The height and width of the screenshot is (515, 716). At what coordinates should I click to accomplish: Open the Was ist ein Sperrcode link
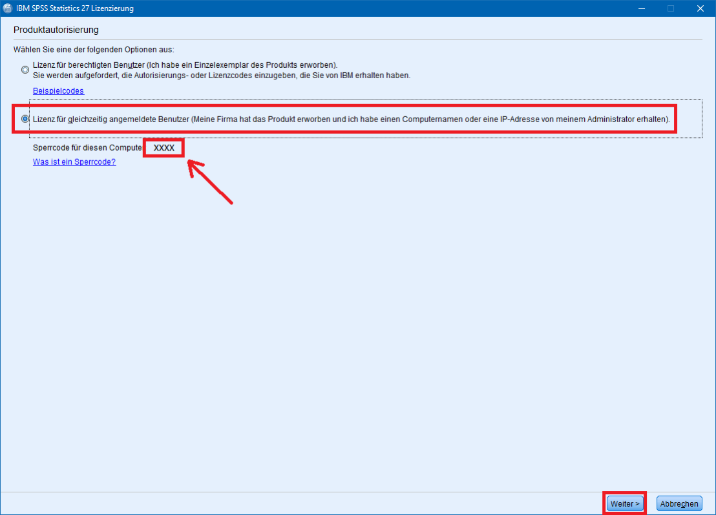(74, 162)
